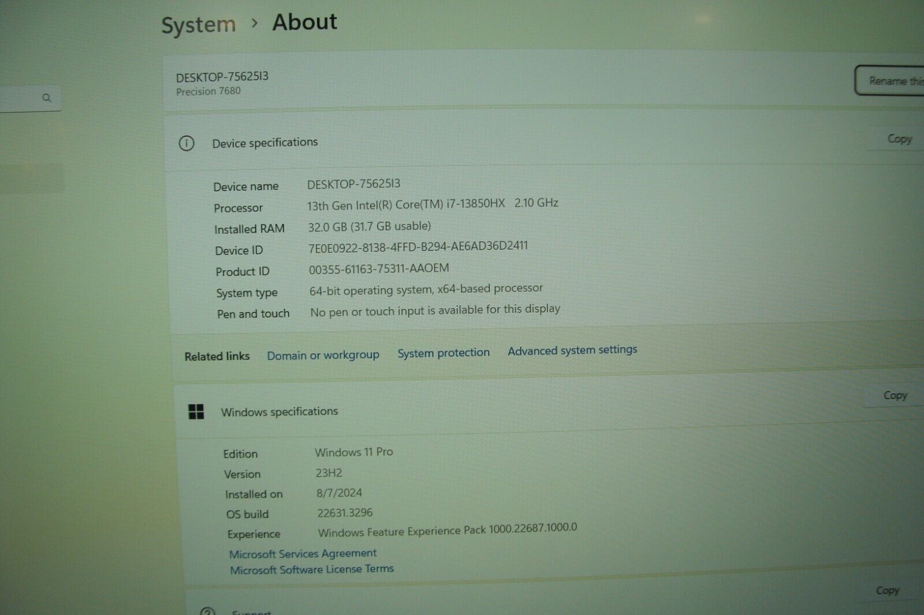The image size is (924, 615).
Task: Select OS build value 22631.3296
Action: (345, 512)
